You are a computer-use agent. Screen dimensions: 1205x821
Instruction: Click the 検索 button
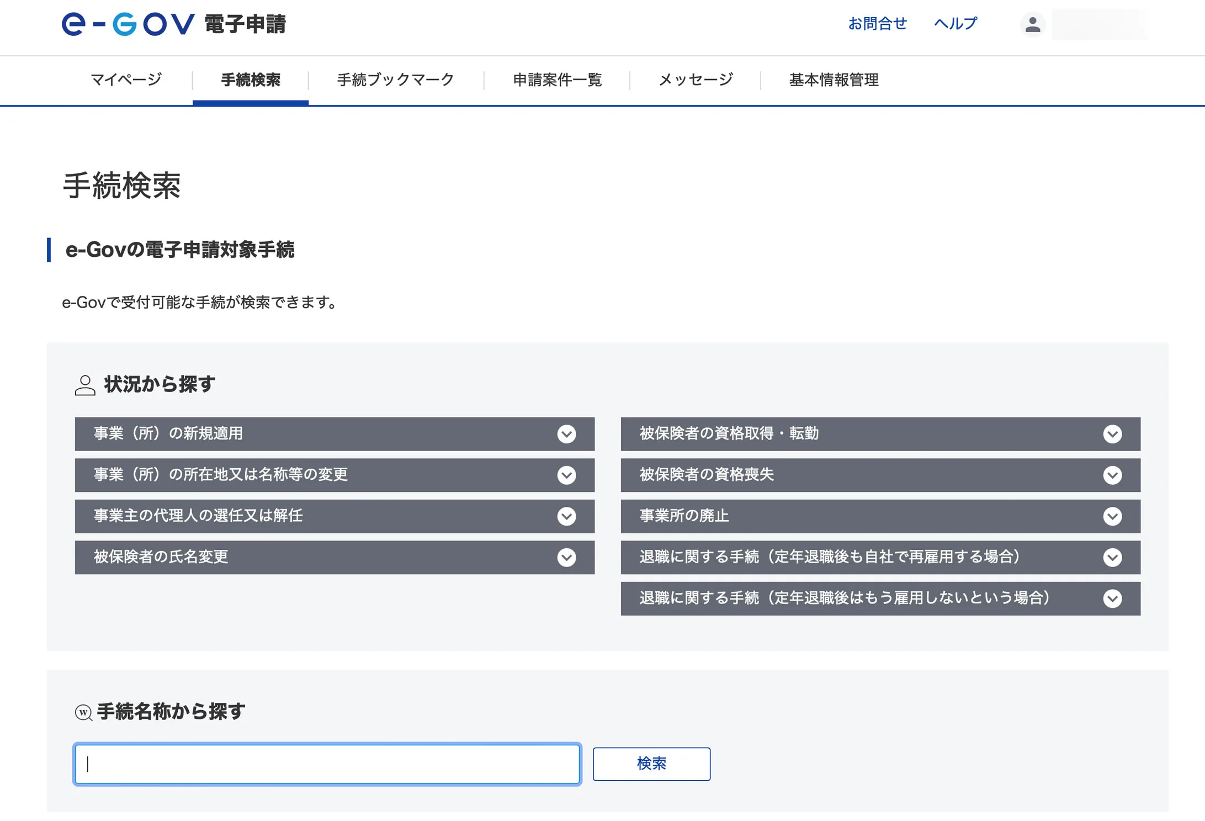651,764
